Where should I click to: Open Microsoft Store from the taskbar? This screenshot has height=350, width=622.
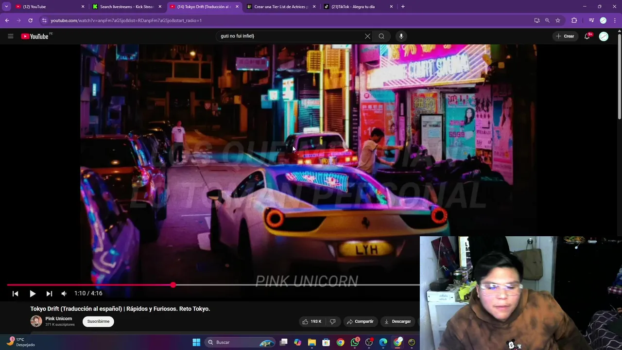point(326,342)
